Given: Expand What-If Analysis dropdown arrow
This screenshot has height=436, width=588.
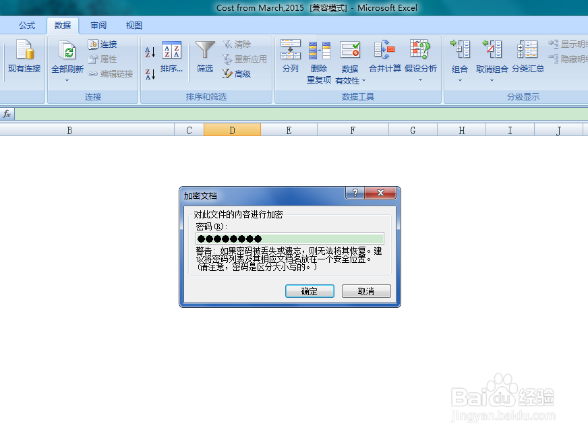Looking at the screenshot, I should (420, 80).
